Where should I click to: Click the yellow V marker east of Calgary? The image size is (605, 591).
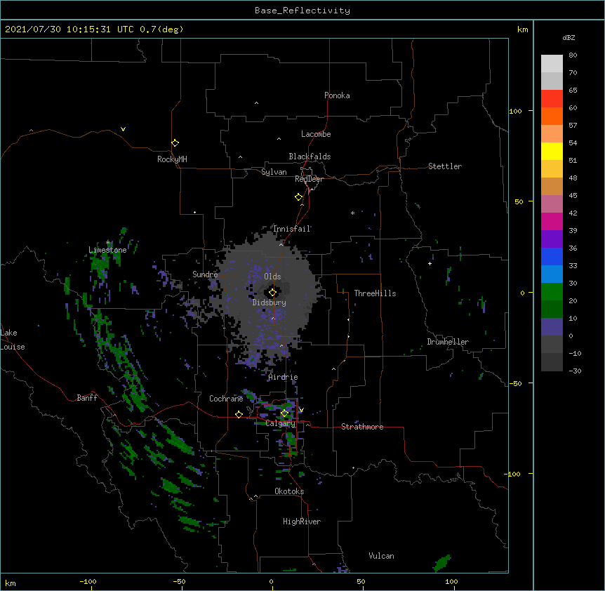[x=301, y=410]
